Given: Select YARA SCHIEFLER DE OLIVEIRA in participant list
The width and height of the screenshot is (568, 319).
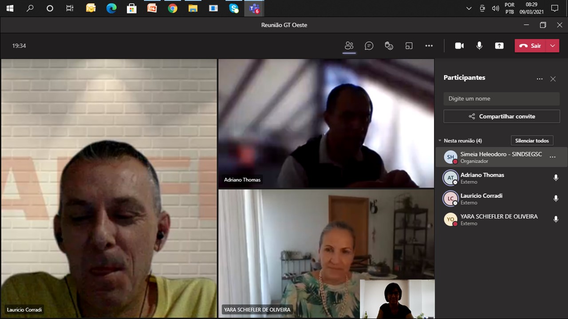Looking at the screenshot, I should pos(499,219).
